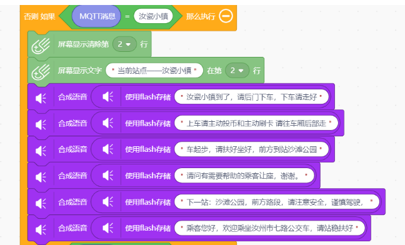Click 在第 label in display text block
The width and height of the screenshot is (405, 245).
(x=214, y=71)
